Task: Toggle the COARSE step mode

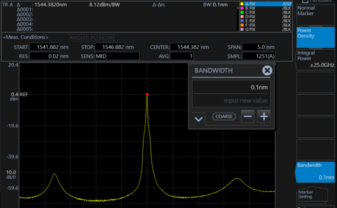Action: coord(224,117)
